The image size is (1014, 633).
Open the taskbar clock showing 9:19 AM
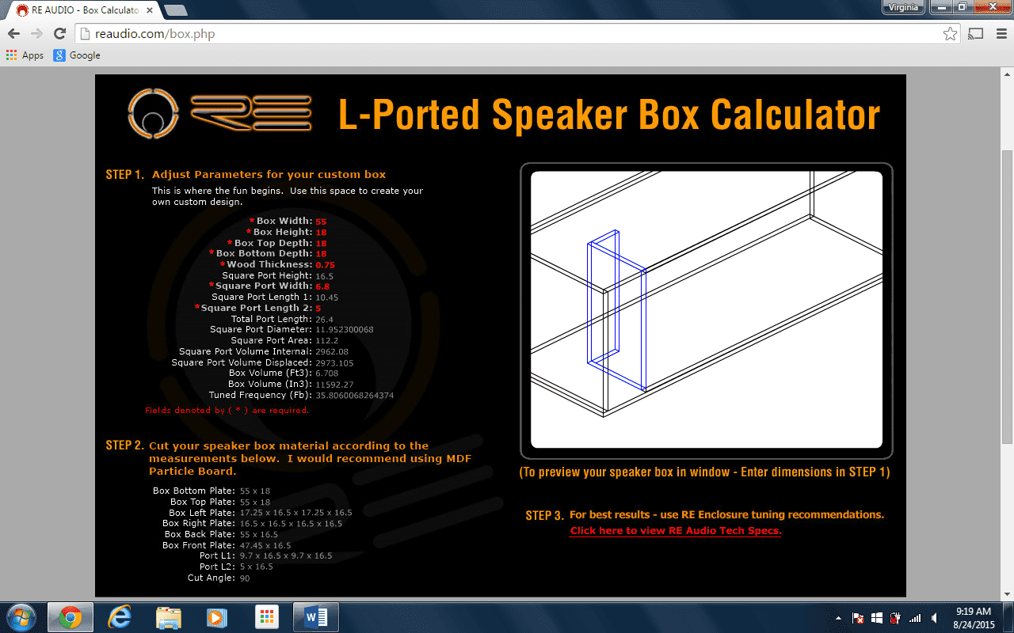coord(974,617)
